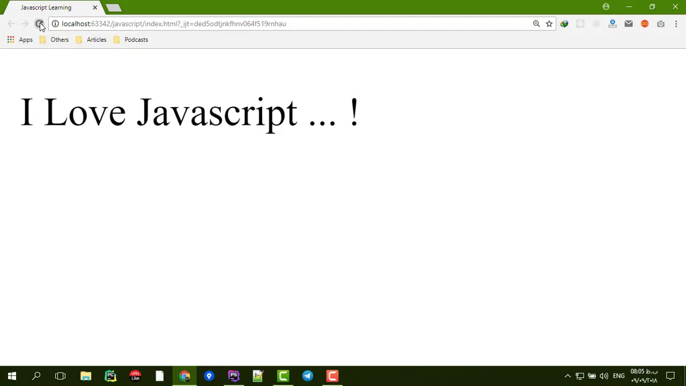Switch the ENG input language
The width and height of the screenshot is (686, 386).
click(619, 376)
